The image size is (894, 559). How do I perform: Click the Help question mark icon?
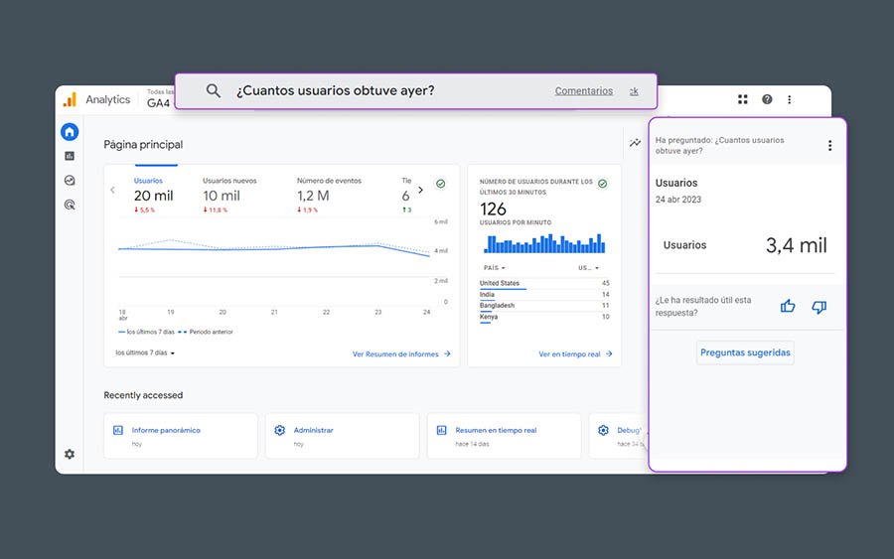pyautogui.click(x=767, y=99)
